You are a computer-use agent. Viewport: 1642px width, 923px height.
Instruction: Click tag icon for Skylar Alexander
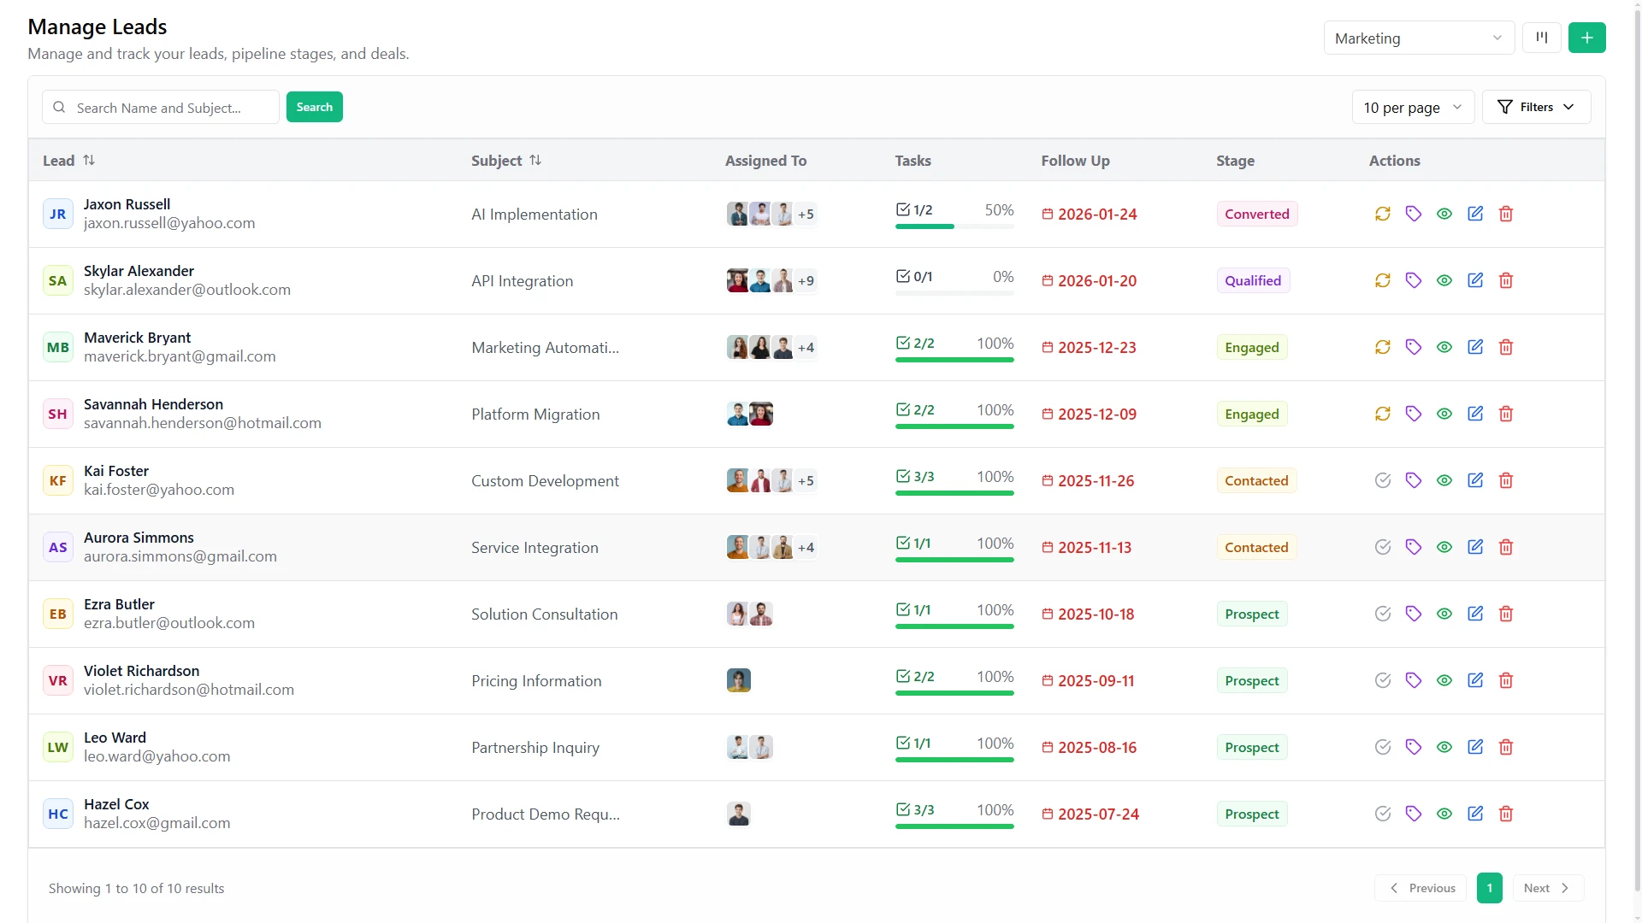click(1414, 280)
